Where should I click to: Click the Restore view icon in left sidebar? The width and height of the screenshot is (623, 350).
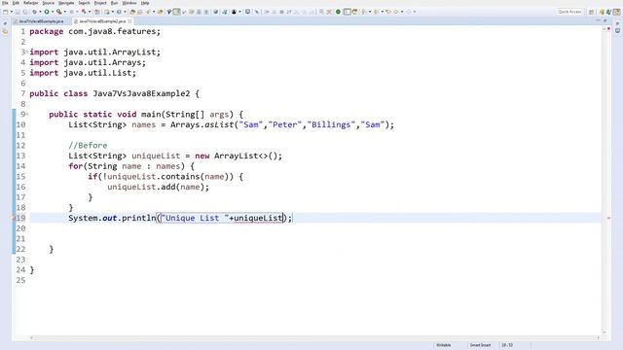5,23
